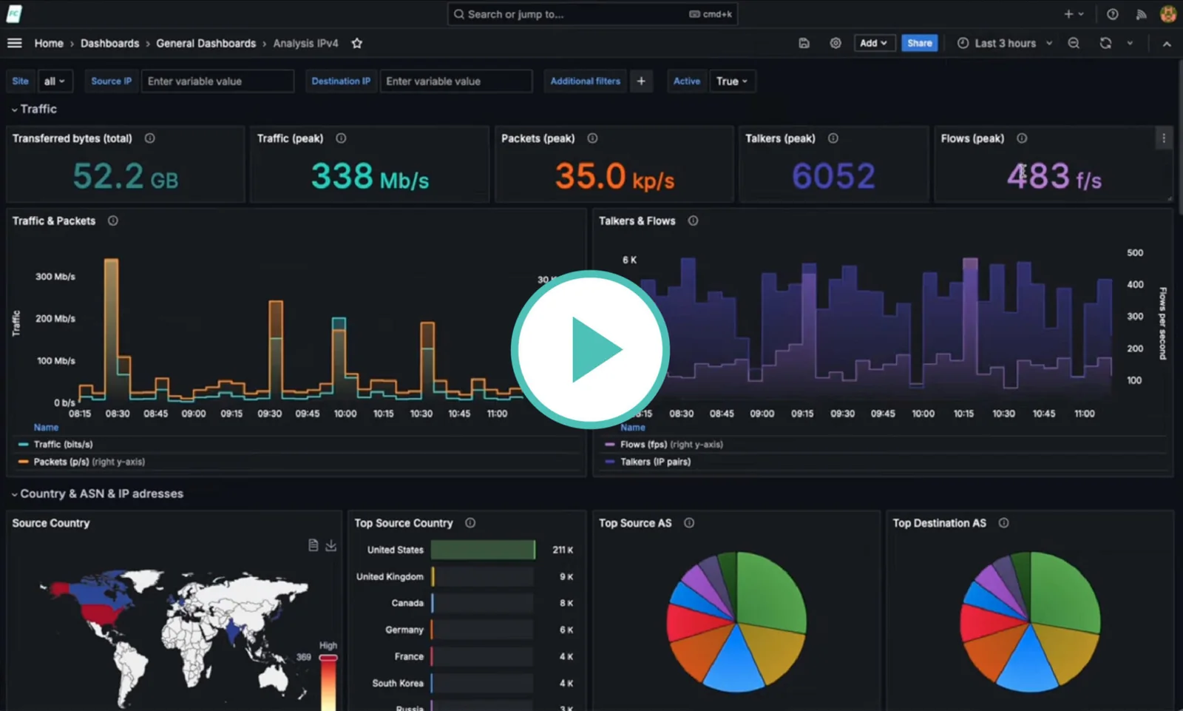Open the user profile avatar
The width and height of the screenshot is (1183, 711).
click(1168, 14)
